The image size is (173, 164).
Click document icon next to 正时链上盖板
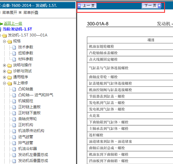14,107
